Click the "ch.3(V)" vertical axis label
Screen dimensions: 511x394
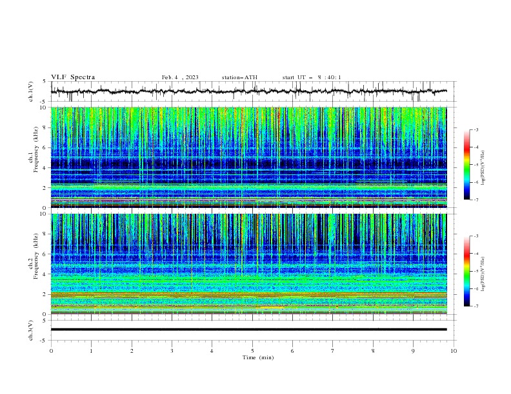(31, 330)
